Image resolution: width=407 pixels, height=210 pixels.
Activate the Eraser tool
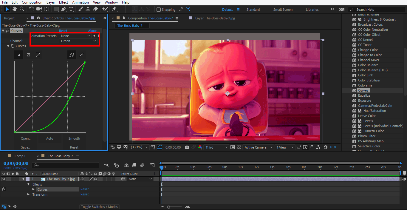(95, 9)
